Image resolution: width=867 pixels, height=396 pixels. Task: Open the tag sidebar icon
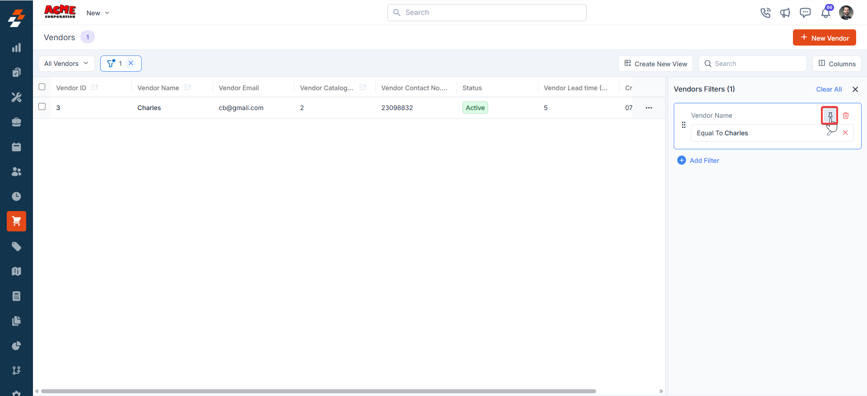pyautogui.click(x=16, y=246)
